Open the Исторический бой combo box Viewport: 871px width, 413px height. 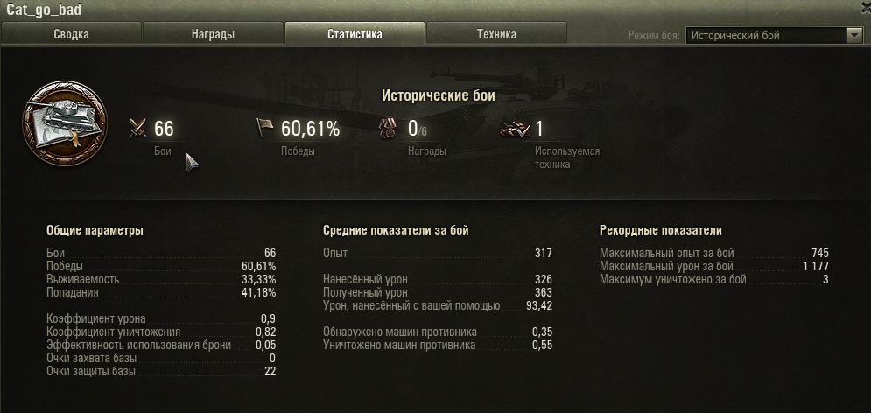(774, 36)
